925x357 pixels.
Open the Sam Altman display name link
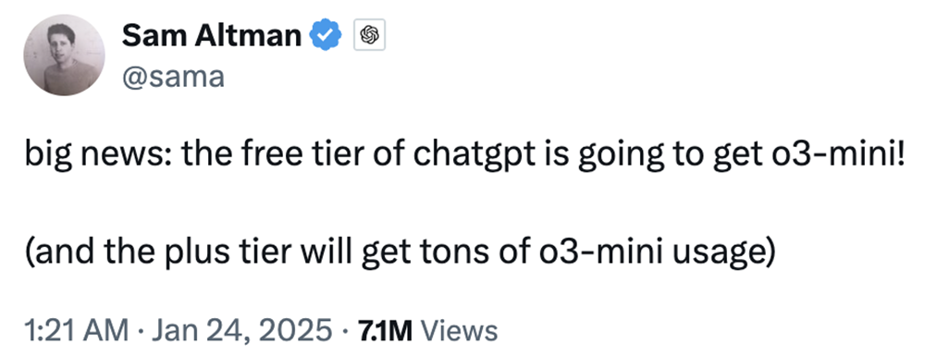pos(212,36)
